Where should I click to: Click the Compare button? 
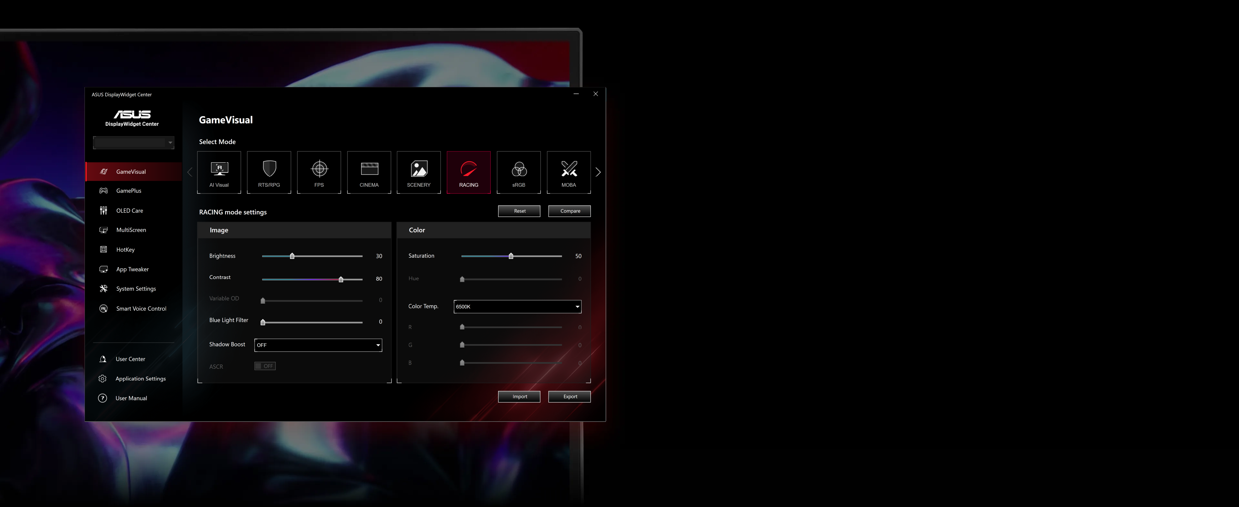[569, 211]
